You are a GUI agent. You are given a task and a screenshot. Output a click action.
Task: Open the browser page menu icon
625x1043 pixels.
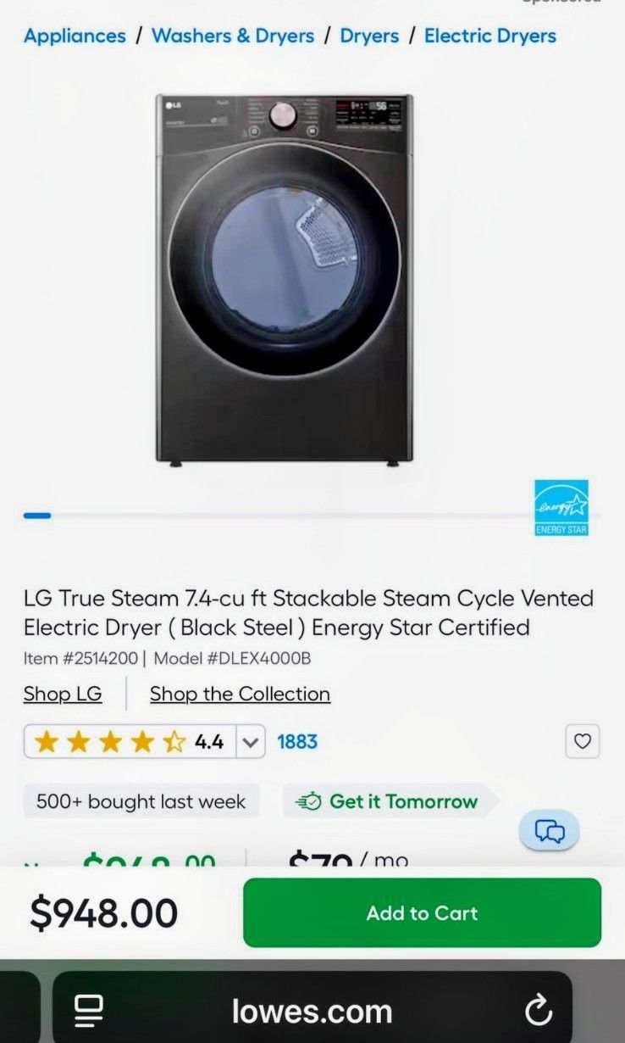[88, 1010]
